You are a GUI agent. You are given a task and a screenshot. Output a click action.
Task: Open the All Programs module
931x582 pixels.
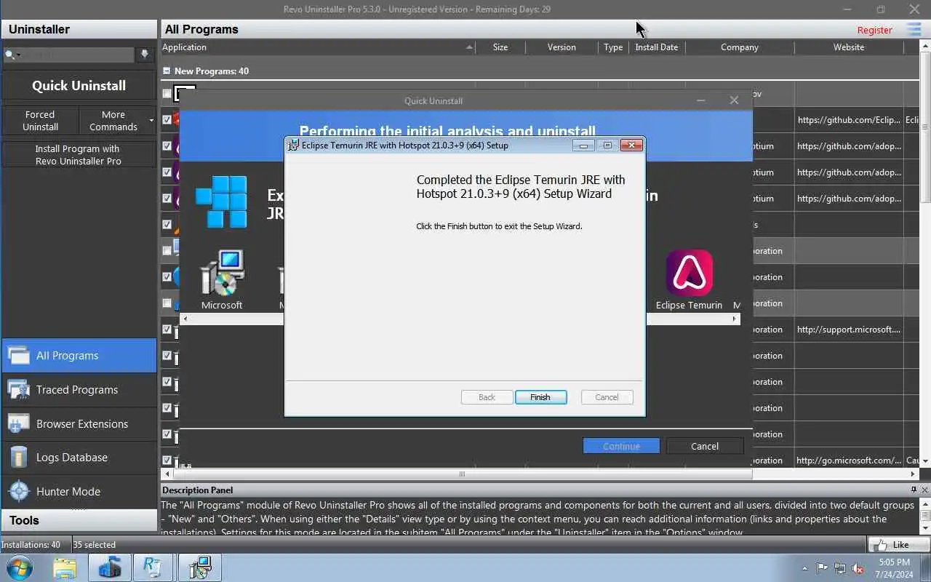79,355
